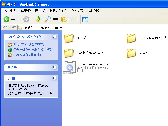
Task: Click the 詳細 panel header text
Action: (11, 78)
